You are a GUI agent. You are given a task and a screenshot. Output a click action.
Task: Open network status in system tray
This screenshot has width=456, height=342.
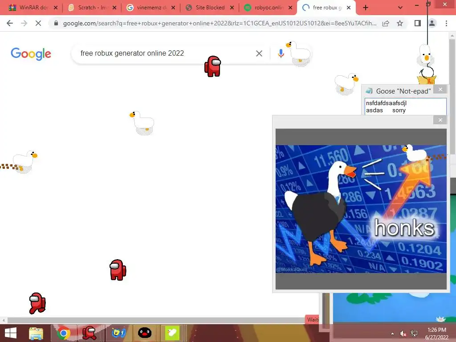tap(414, 334)
